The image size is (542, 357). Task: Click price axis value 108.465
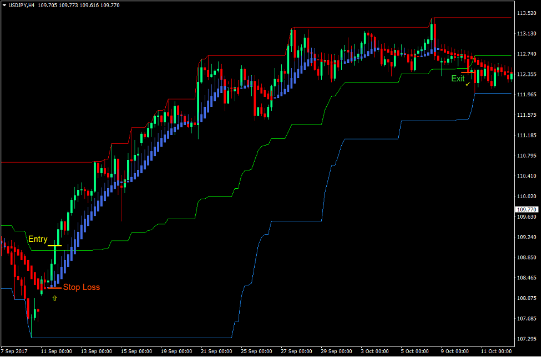point(526,278)
